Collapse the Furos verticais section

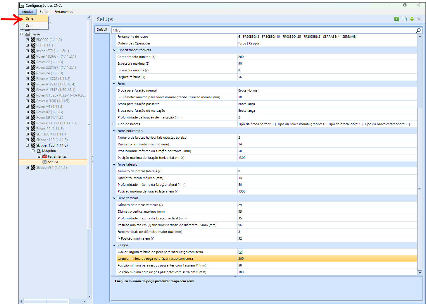[114, 198]
